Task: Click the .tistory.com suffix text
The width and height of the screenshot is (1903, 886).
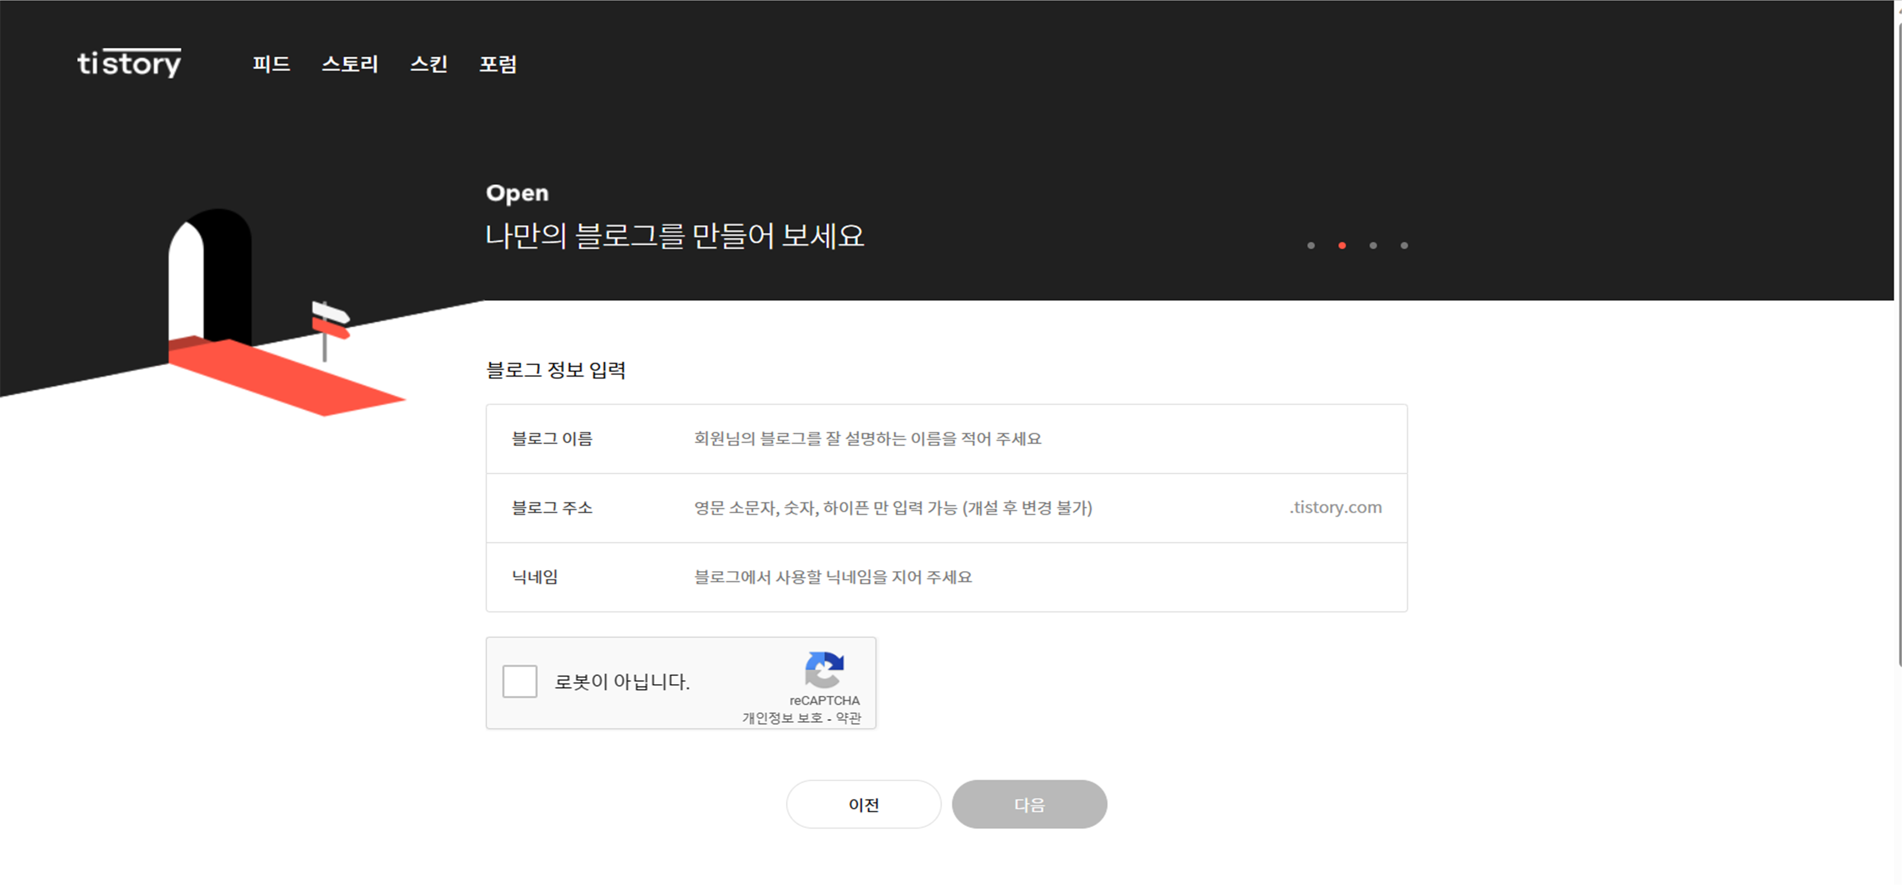Action: pyautogui.click(x=1335, y=507)
